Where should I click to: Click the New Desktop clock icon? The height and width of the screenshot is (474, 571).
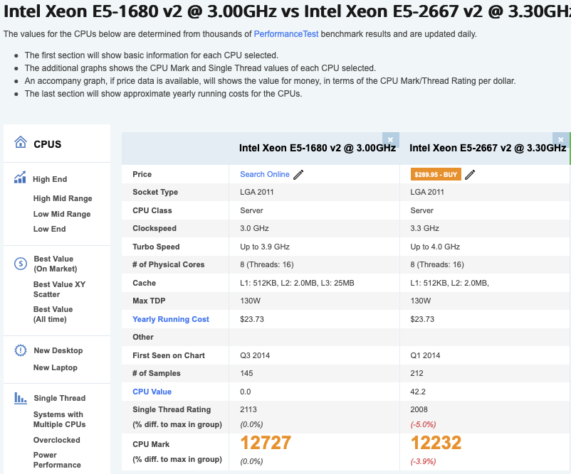[x=21, y=350]
